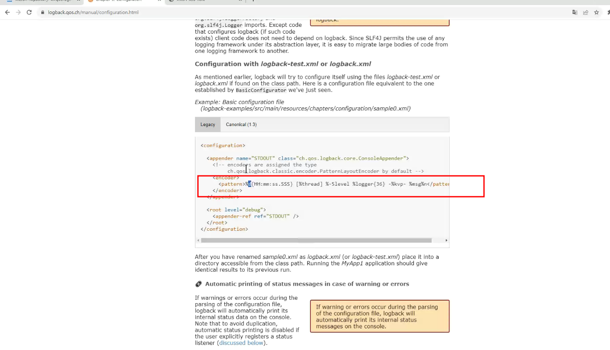Share this page using the share icon

586,12
